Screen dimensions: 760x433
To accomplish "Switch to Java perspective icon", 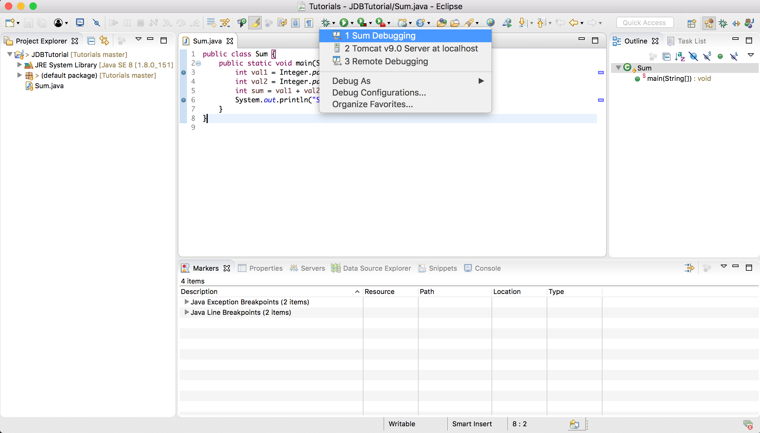I will coord(749,23).
